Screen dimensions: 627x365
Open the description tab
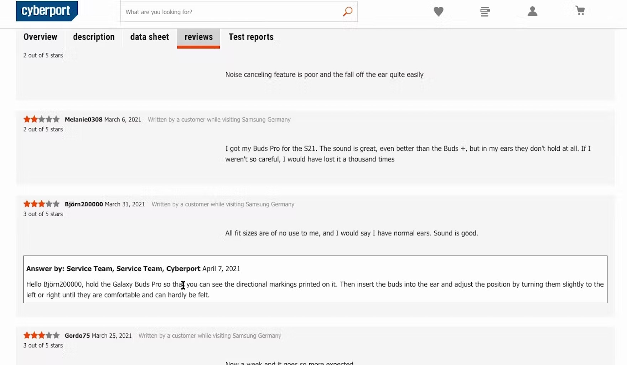[94, 37]
